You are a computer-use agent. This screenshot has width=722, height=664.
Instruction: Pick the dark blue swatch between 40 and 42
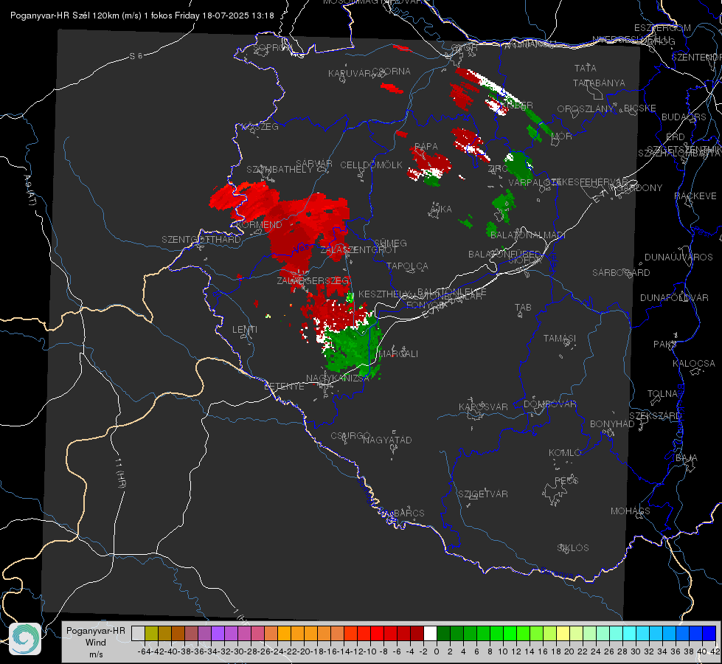point(709,633)
